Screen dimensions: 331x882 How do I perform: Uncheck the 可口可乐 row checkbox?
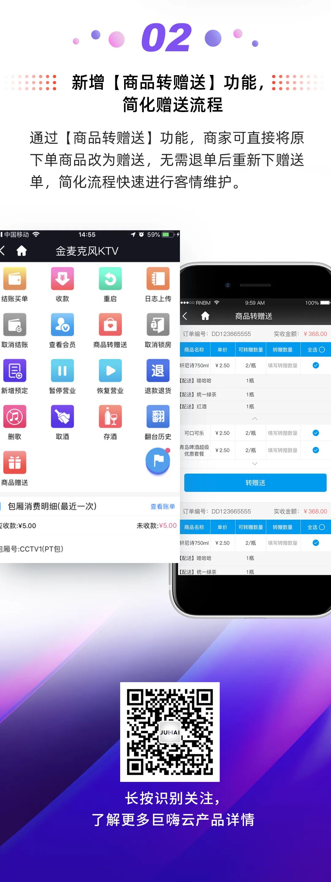[x=316, y=433]
